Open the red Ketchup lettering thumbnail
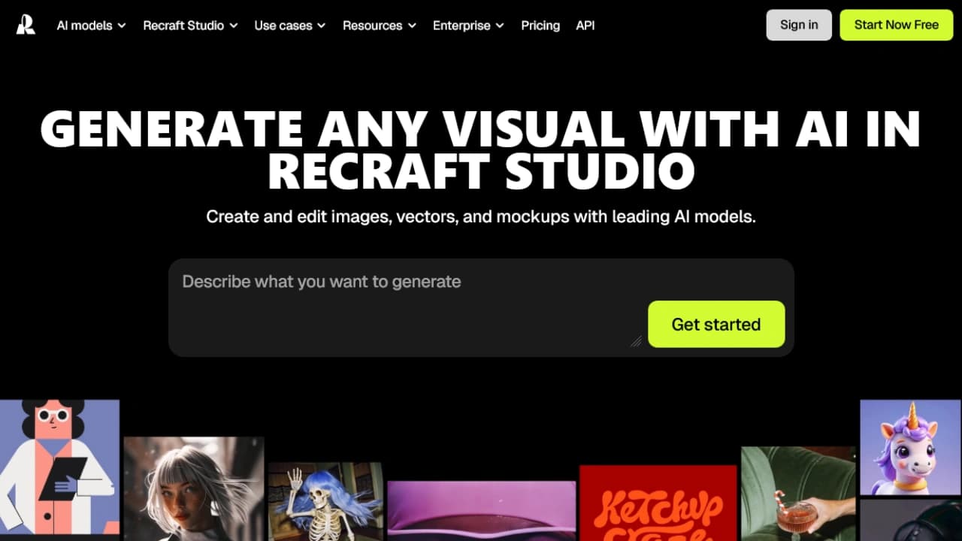This screenshot has width=962, height=541. (x=658, y=503)
